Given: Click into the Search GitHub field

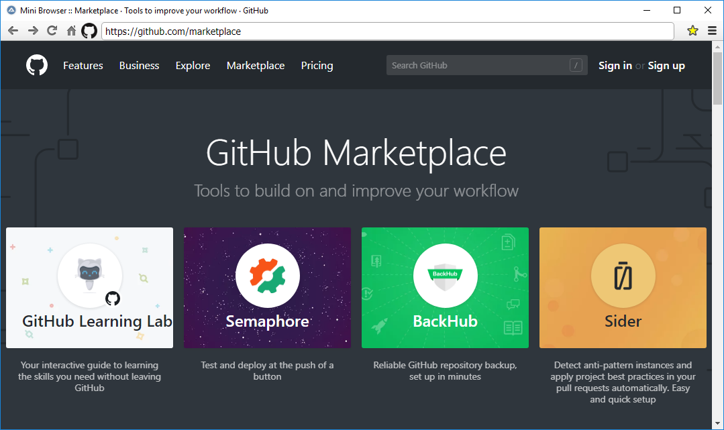Looking at the screenshot, I should pyautogui.click(x=486, y=65).
